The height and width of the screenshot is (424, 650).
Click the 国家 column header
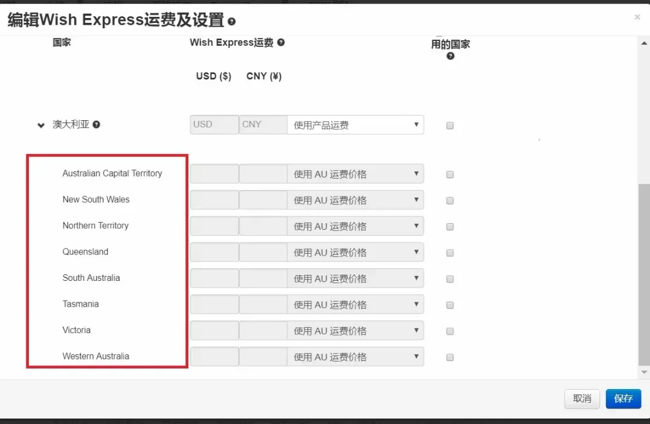(62, 42)
